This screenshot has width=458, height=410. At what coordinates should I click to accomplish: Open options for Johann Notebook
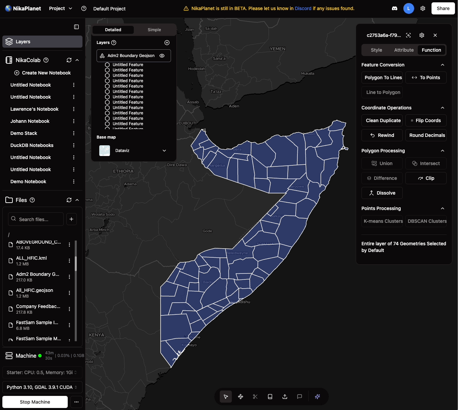click(x=74, y=121)
